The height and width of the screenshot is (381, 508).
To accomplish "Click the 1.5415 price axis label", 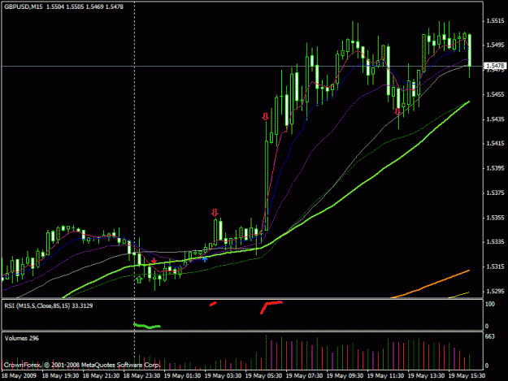I will pyautogui.click(x=495, y=144).
